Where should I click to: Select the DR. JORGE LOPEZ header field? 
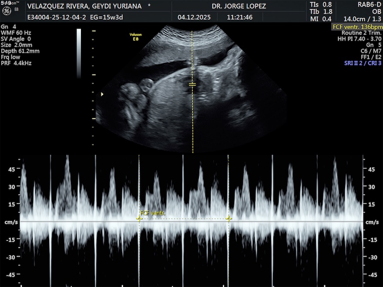239,7
